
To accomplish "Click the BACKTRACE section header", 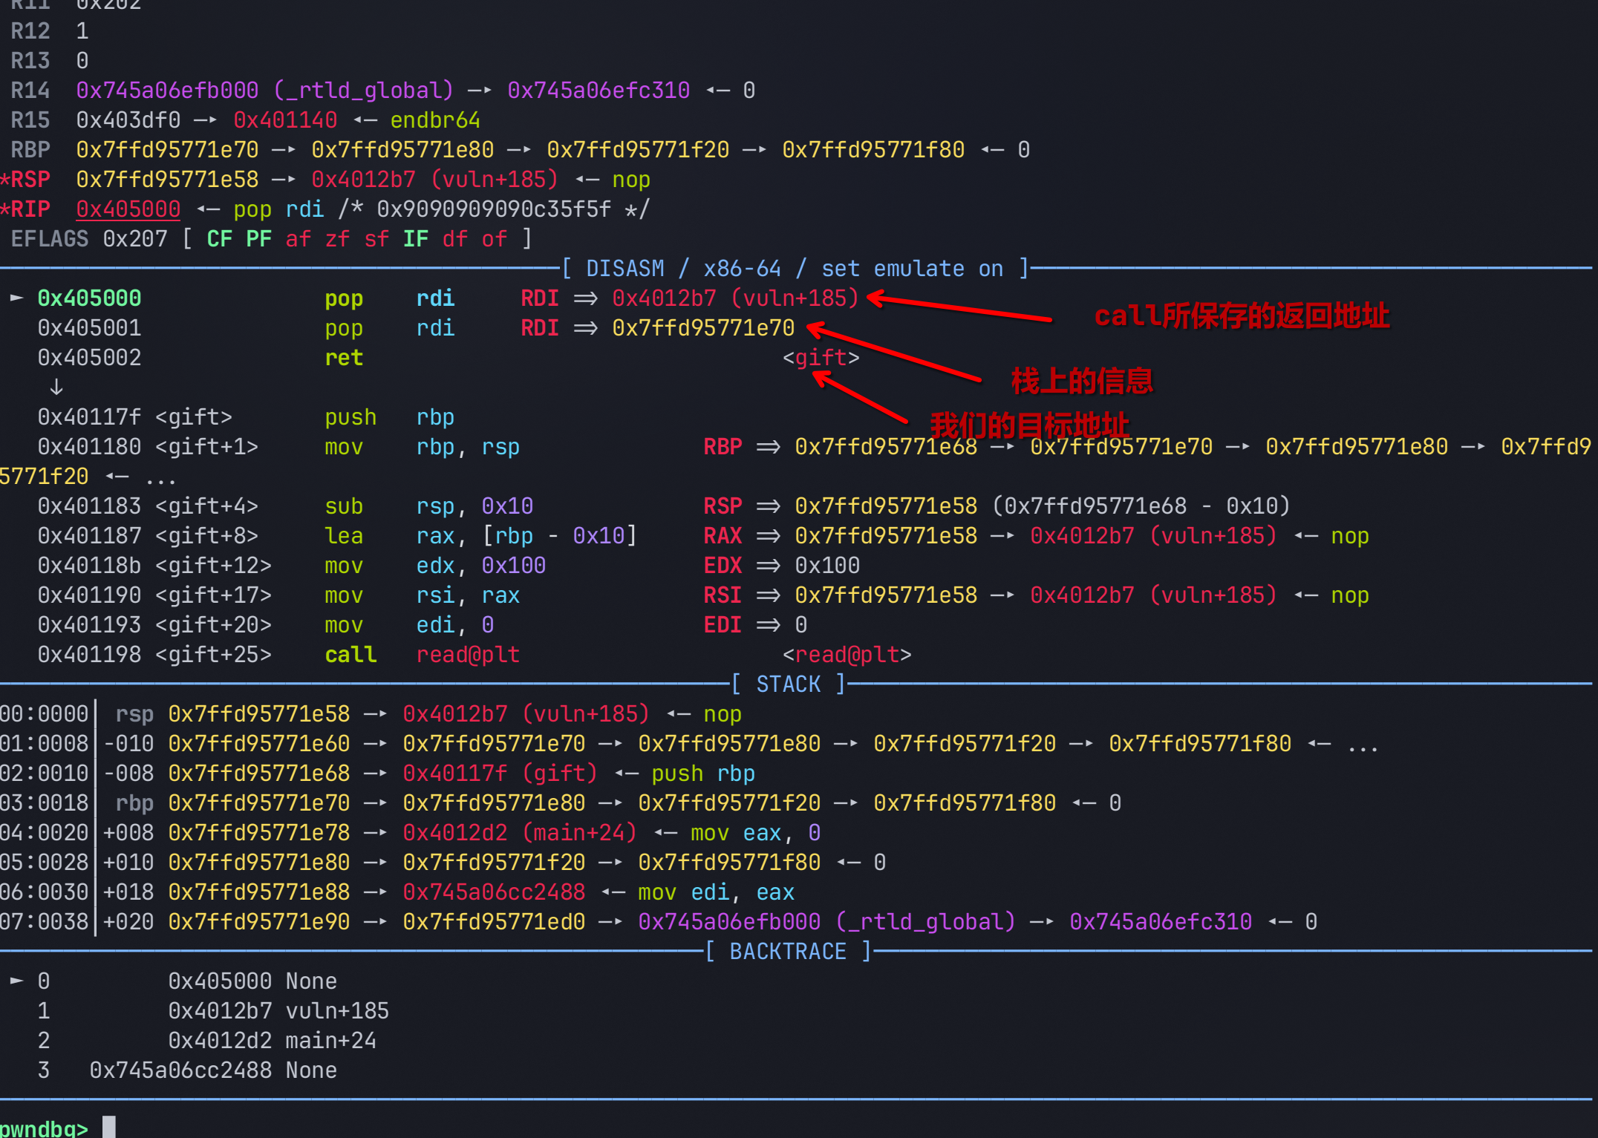I will click(788, 951).
